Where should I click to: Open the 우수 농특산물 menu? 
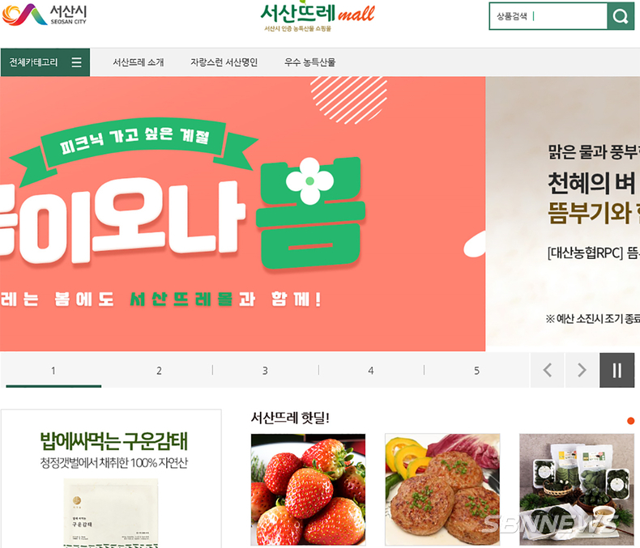[x=309, y=62]
